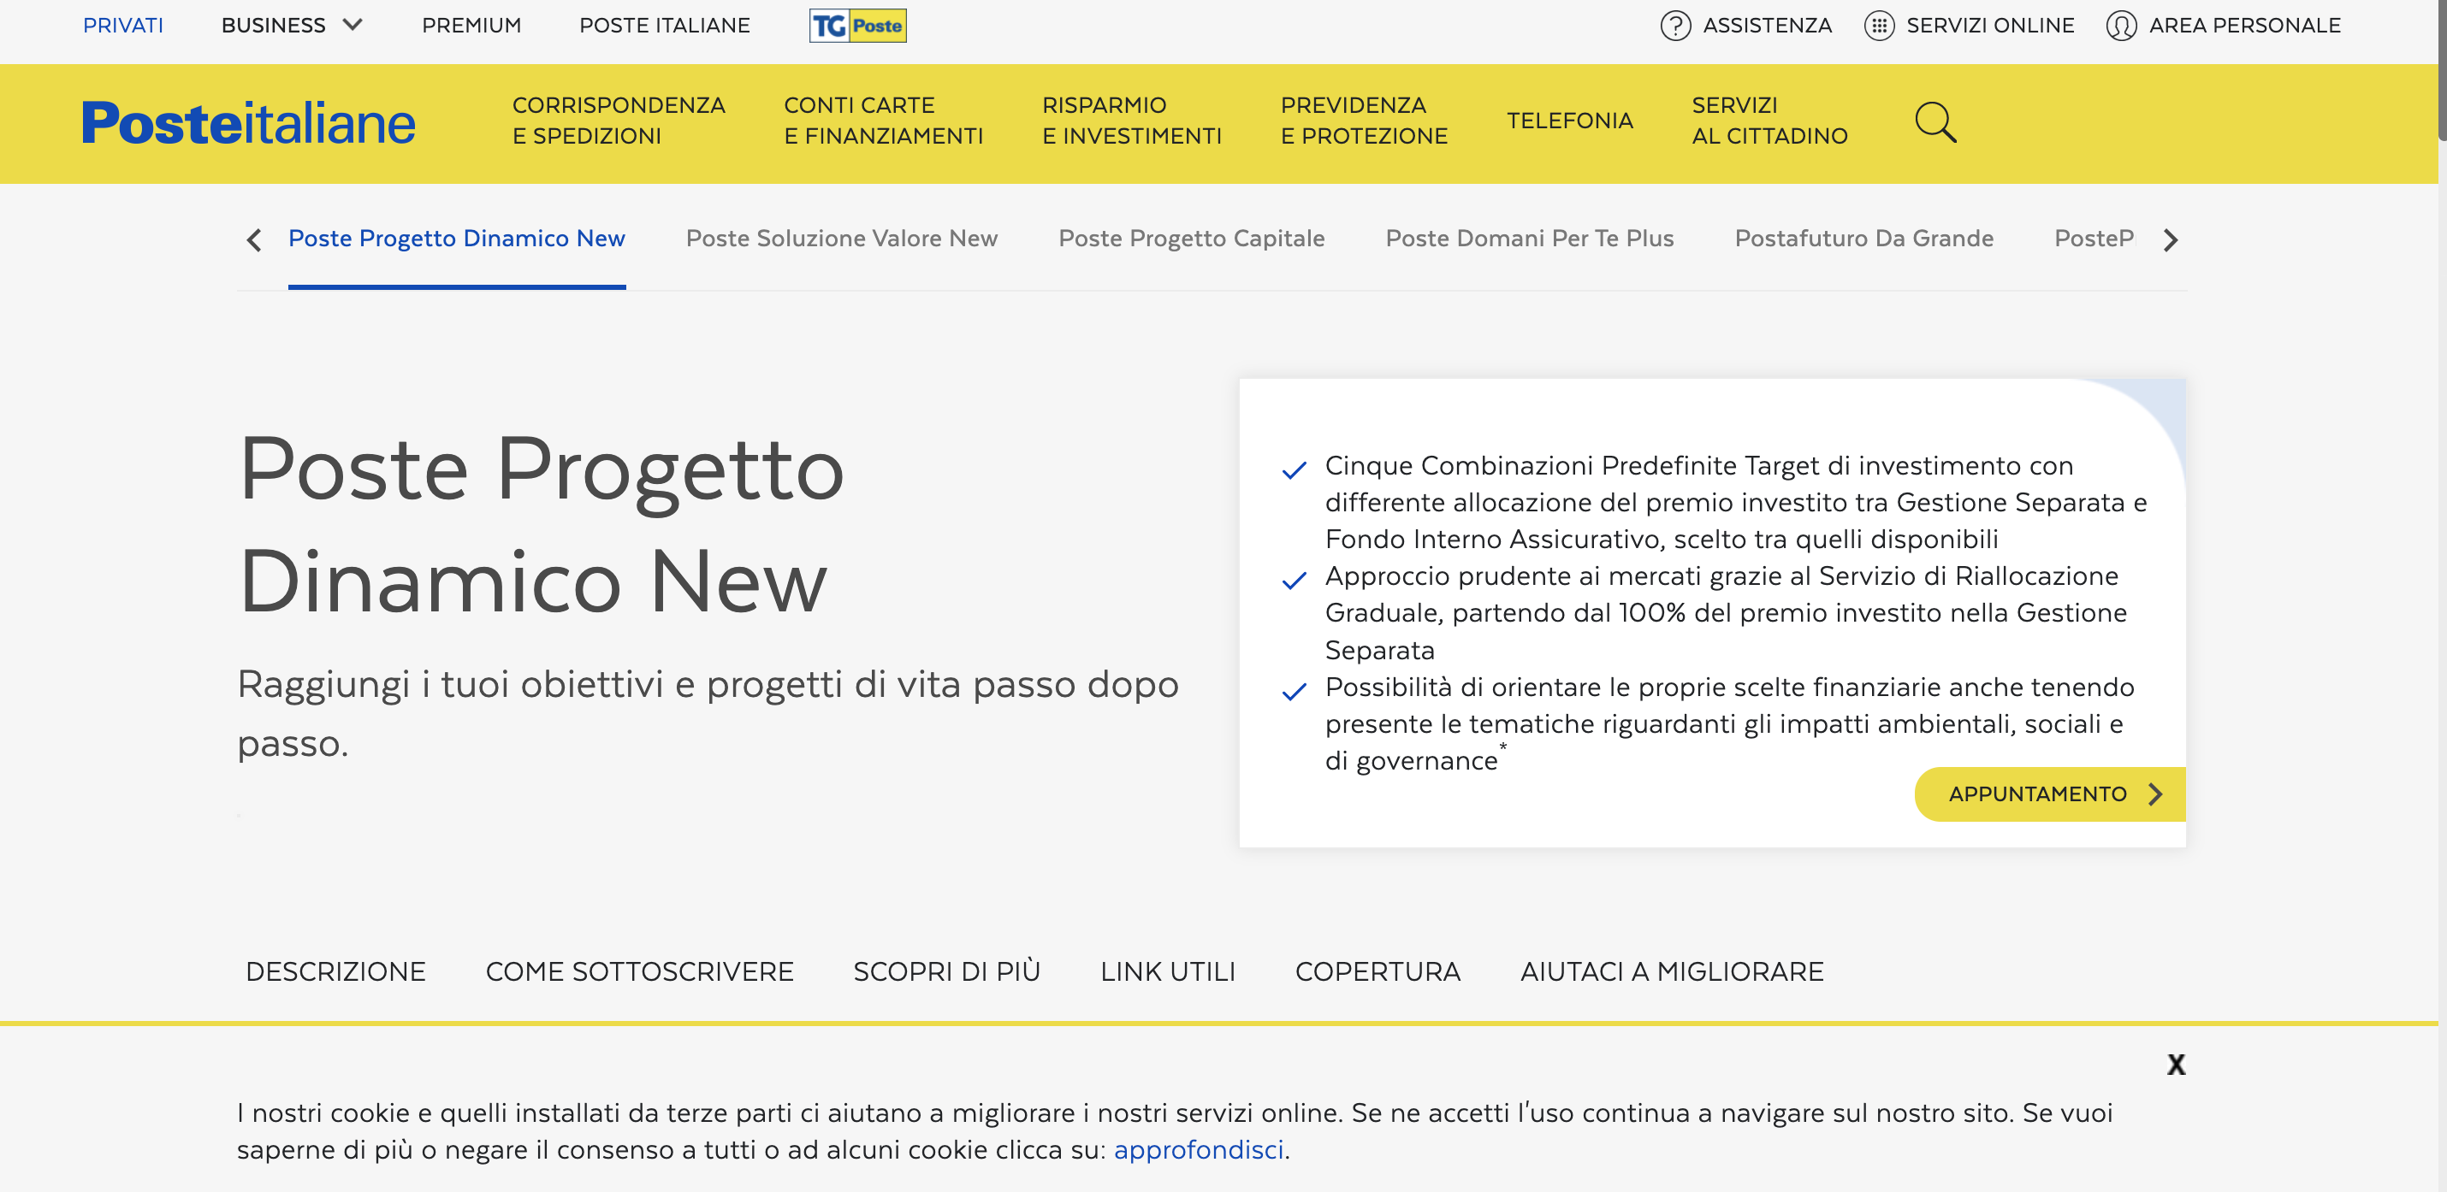Switch to Postafuturo Da Grande tab

coord(1863,239)
